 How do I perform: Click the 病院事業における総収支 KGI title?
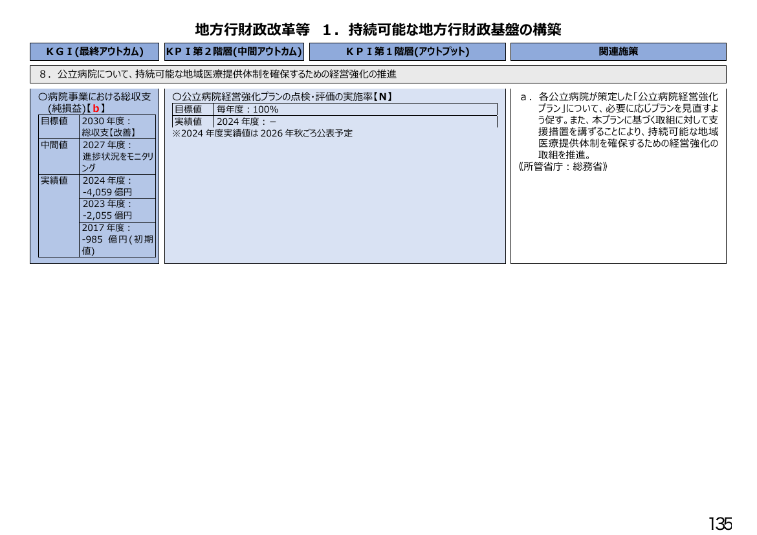click(x=94, y=102)
